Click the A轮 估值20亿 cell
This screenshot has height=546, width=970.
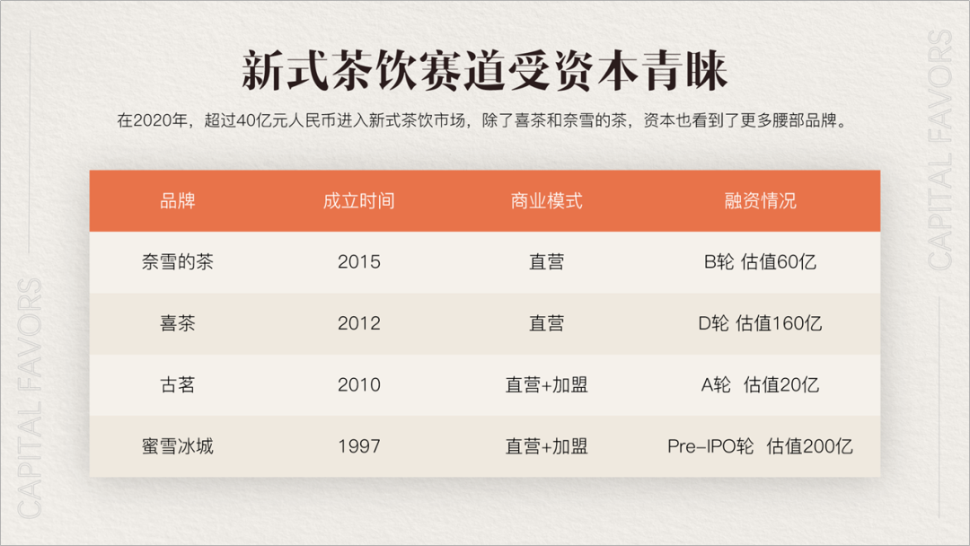point(761,384)
